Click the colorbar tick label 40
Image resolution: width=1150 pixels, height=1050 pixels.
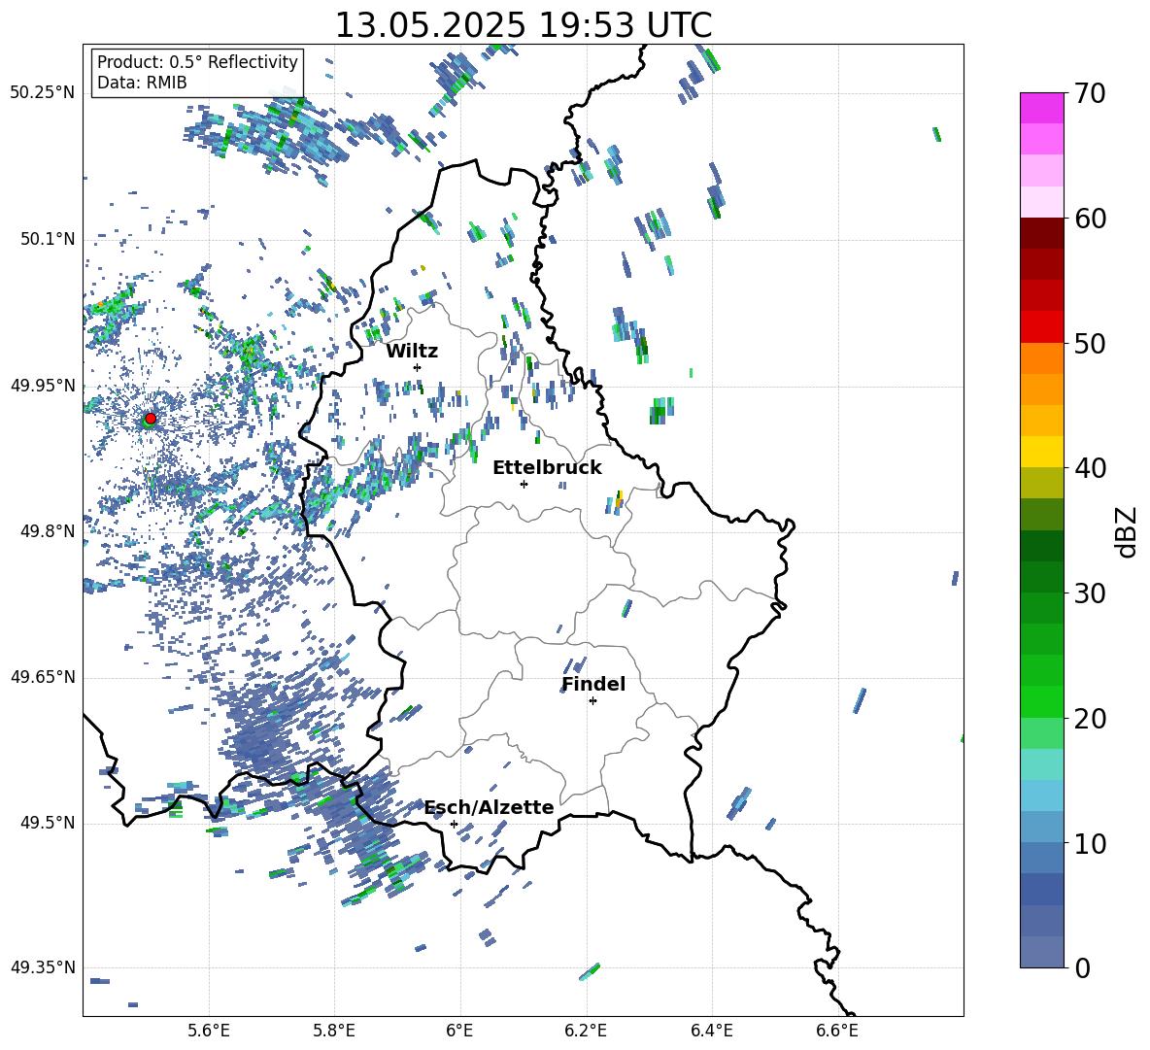(1090, 468)
